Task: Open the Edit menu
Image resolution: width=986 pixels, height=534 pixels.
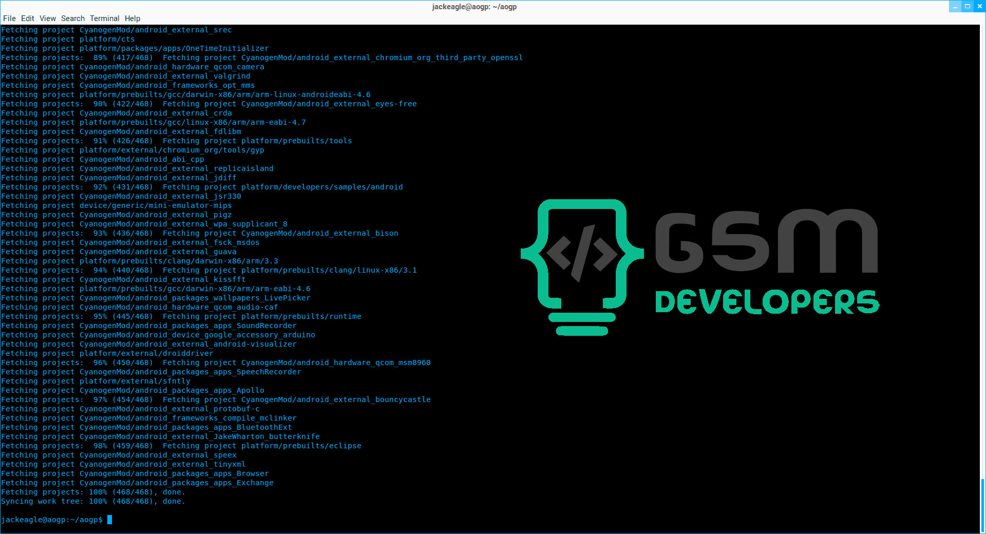Action: tap(27, 18)
